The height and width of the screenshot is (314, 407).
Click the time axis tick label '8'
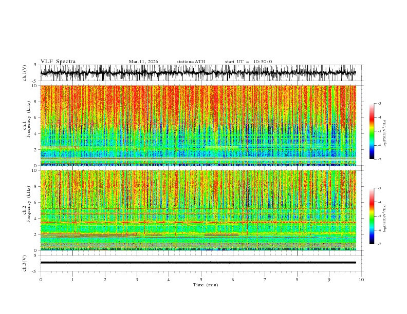click(x=297, y=280)
